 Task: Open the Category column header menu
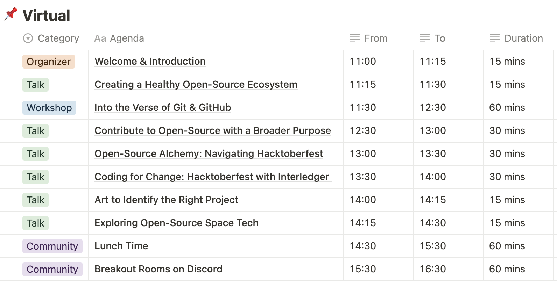[x=51, y=38]
